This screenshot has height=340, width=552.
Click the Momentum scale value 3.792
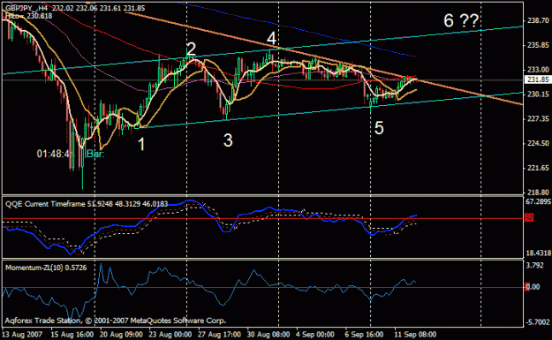(x=535, y=266)
